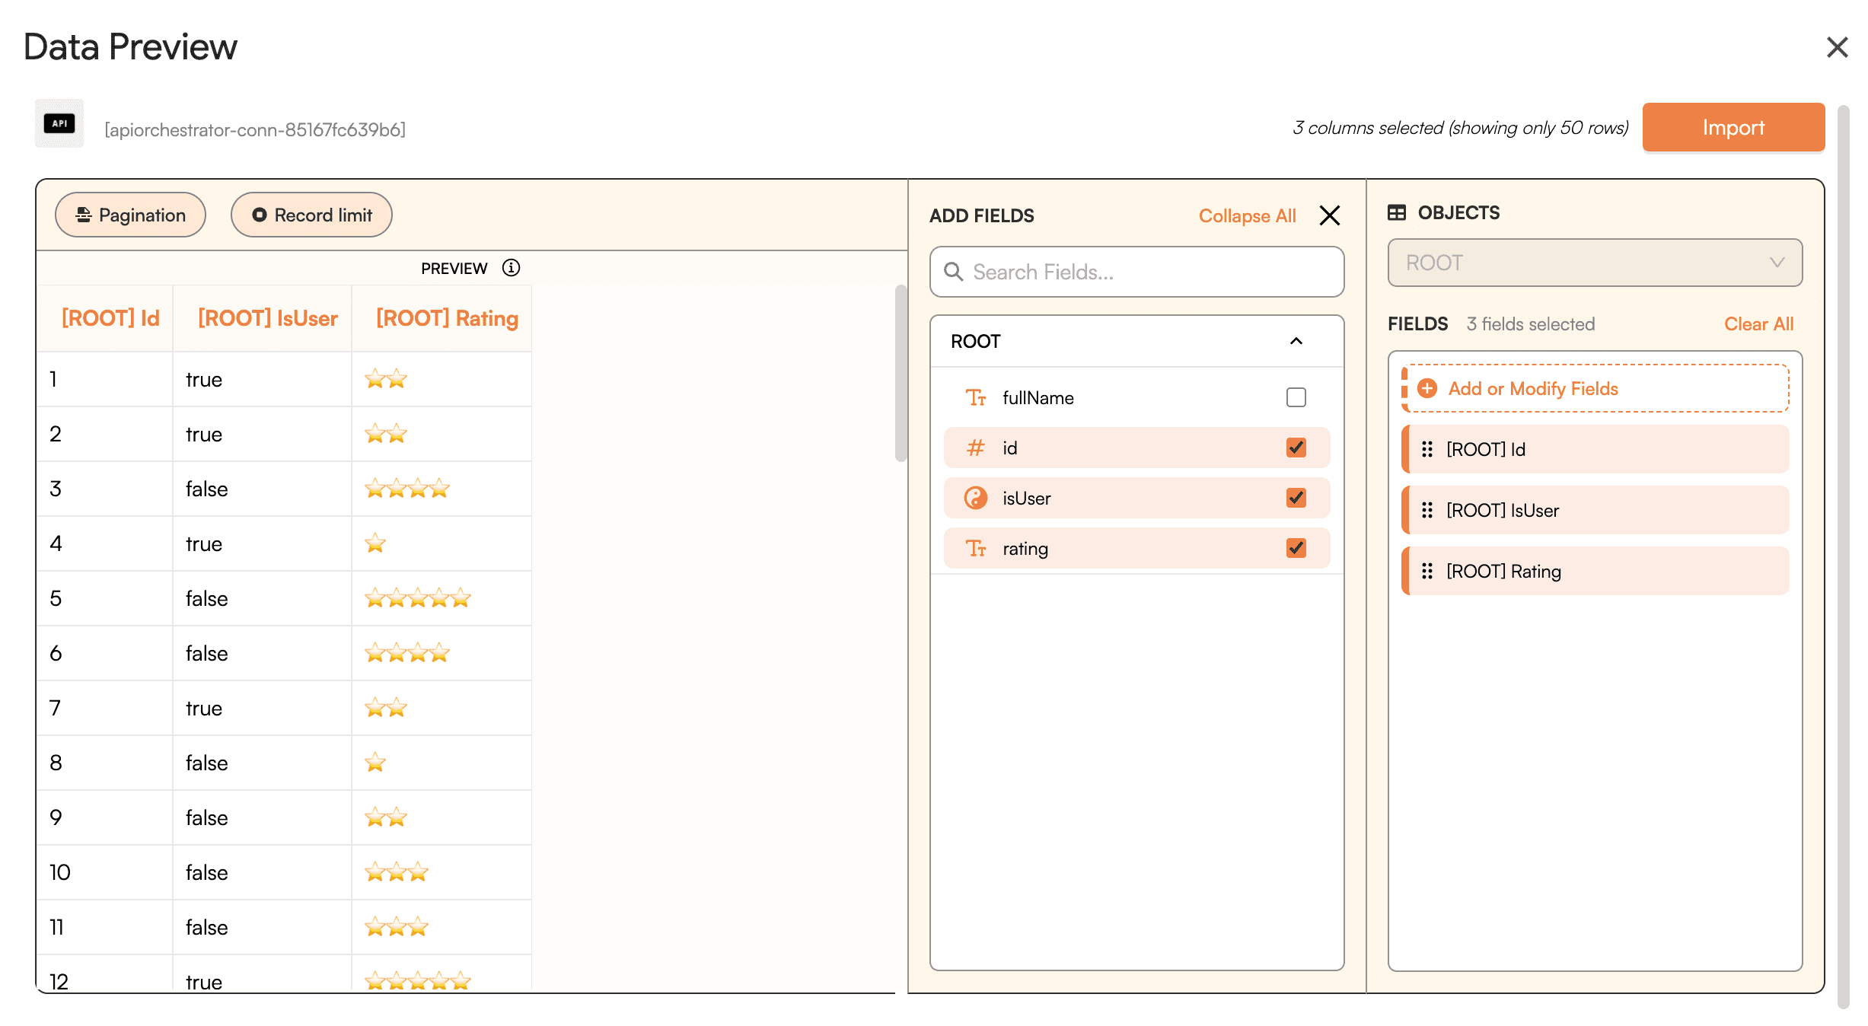Click the fullName field row label
This screenshot has width=1868, height=1026.
[1038, 397]
